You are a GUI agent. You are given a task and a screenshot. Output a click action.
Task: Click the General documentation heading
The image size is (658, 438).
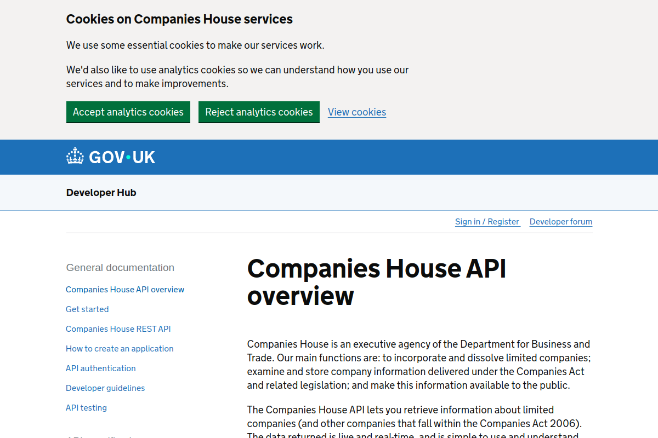pyautogui.click(x=120, y=268)
